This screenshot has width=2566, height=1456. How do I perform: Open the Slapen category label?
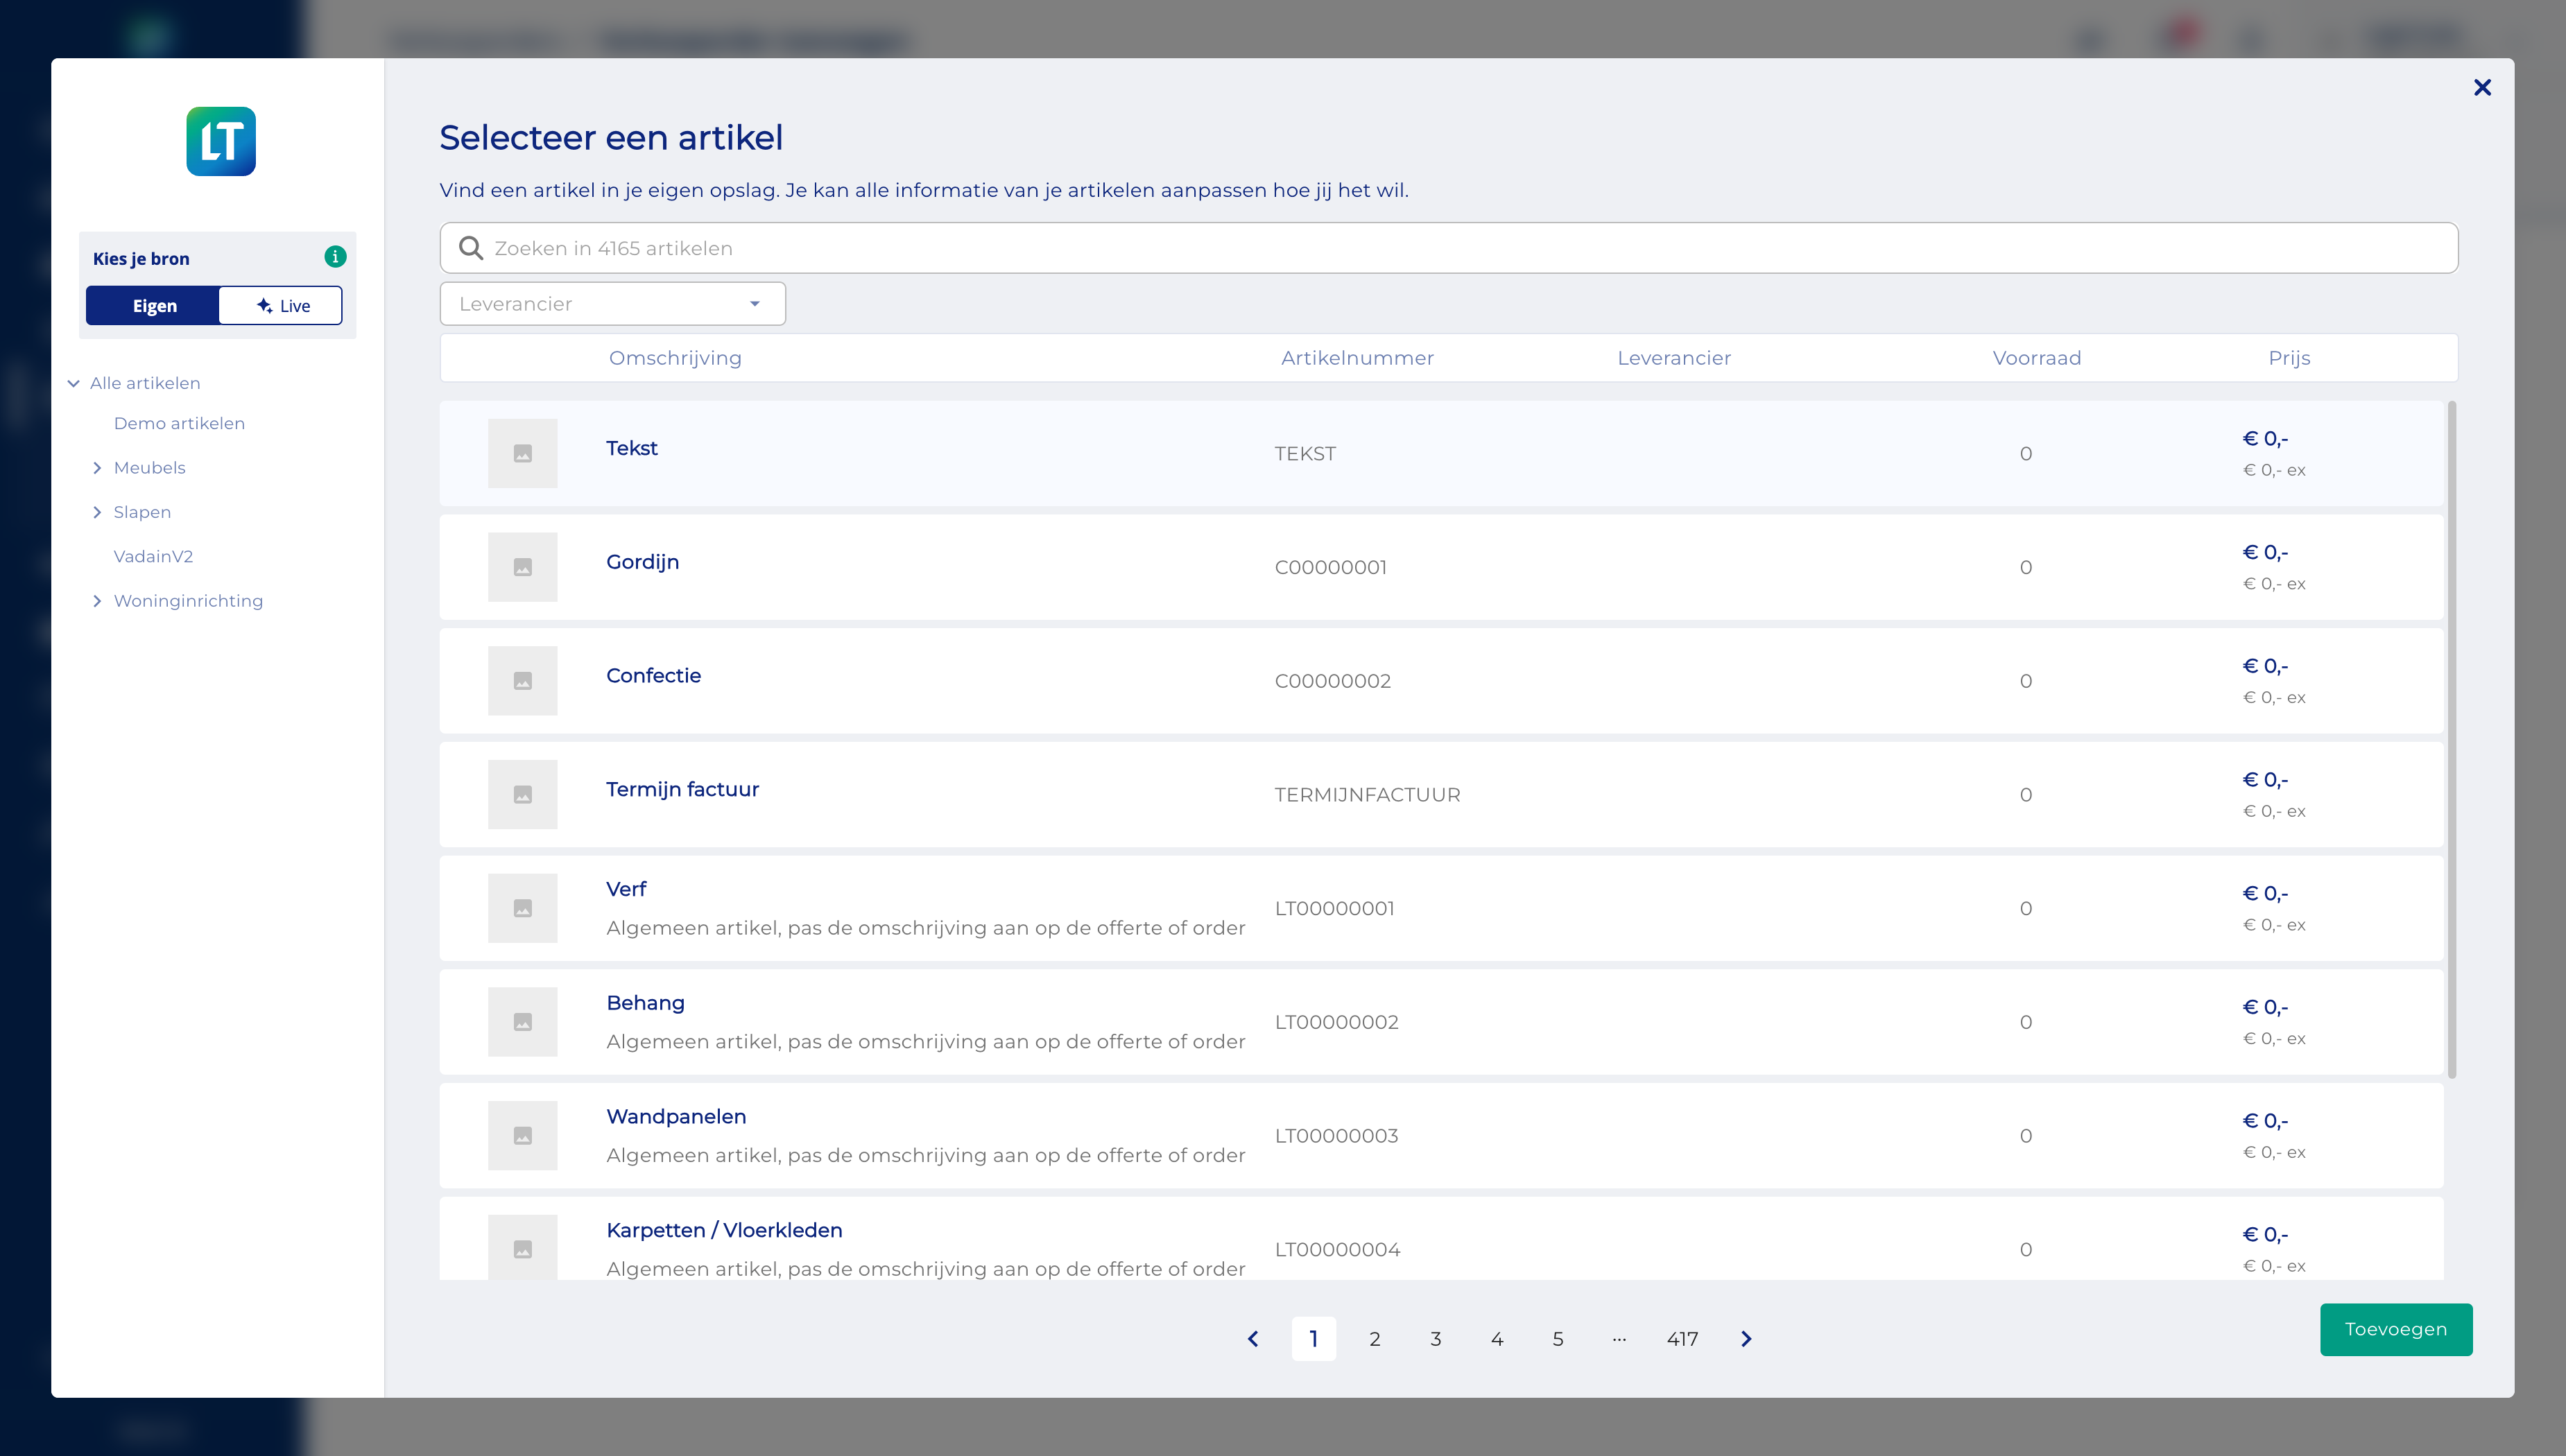142,512
